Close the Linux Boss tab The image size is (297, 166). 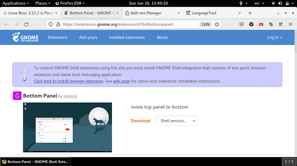click(x=56, y=13)
